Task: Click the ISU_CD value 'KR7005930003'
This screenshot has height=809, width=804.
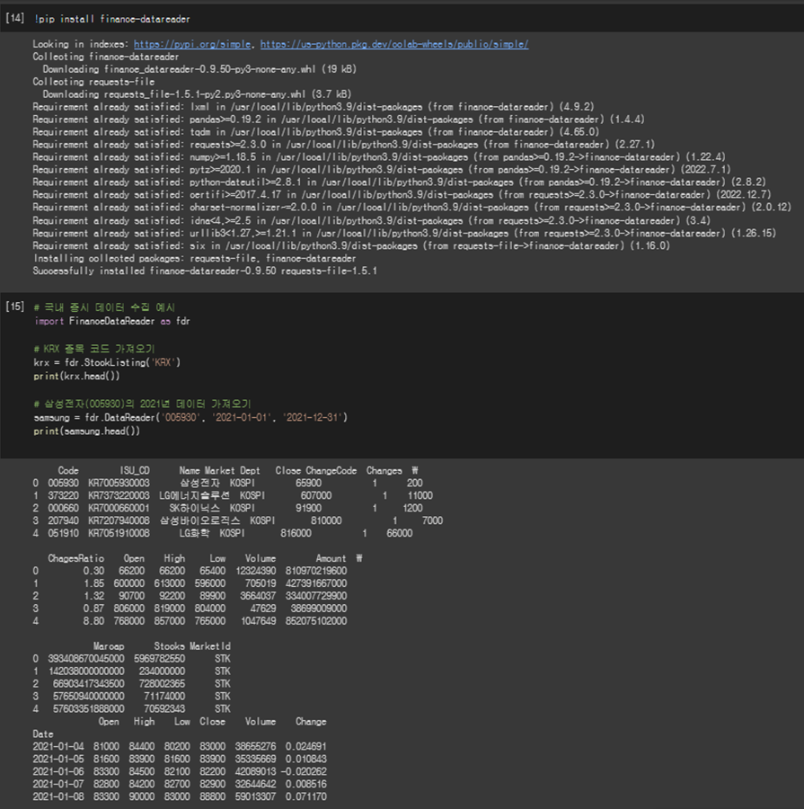Action: pos(119,483)
